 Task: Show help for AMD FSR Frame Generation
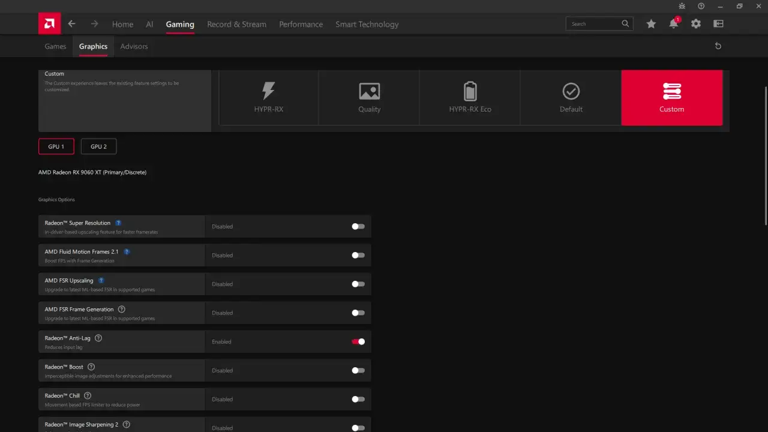coord(122,310)
